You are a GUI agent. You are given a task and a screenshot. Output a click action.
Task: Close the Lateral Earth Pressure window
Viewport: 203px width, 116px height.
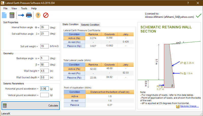(x=198, y=3)
